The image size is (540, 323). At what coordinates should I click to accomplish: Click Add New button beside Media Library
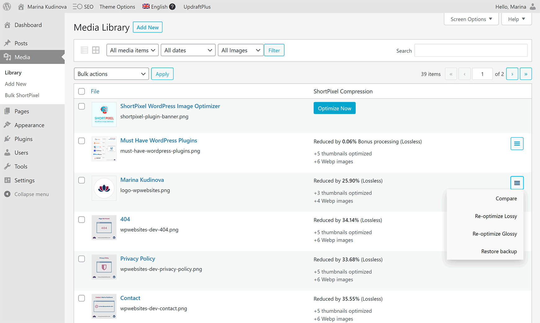click(147, 27)
